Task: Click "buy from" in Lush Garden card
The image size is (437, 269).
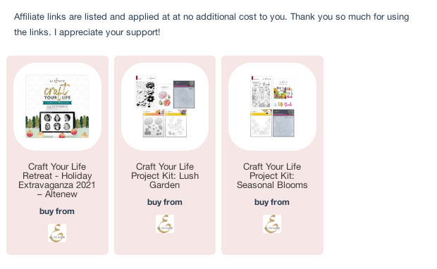Action: (165, 202)
